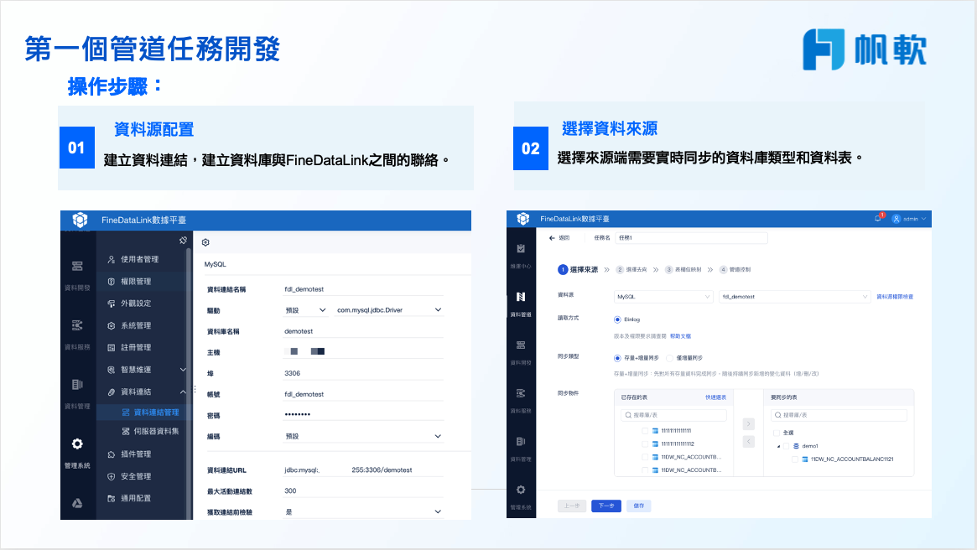
Task: Click table icon beside 11111111111112 row
Action: 655,444
